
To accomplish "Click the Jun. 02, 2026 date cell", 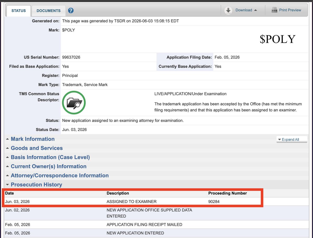I will [x=17, y=210].
